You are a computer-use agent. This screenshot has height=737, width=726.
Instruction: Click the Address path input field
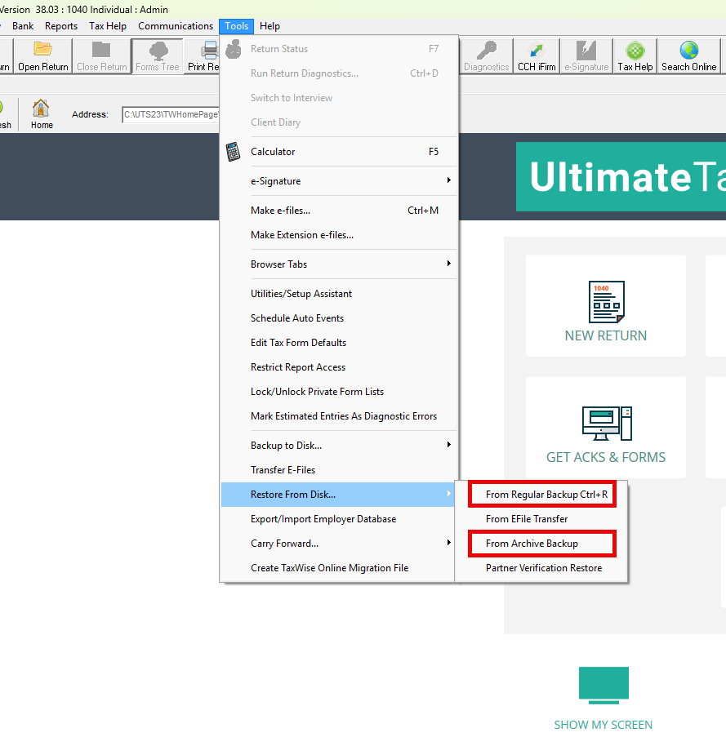pos(171,115)
